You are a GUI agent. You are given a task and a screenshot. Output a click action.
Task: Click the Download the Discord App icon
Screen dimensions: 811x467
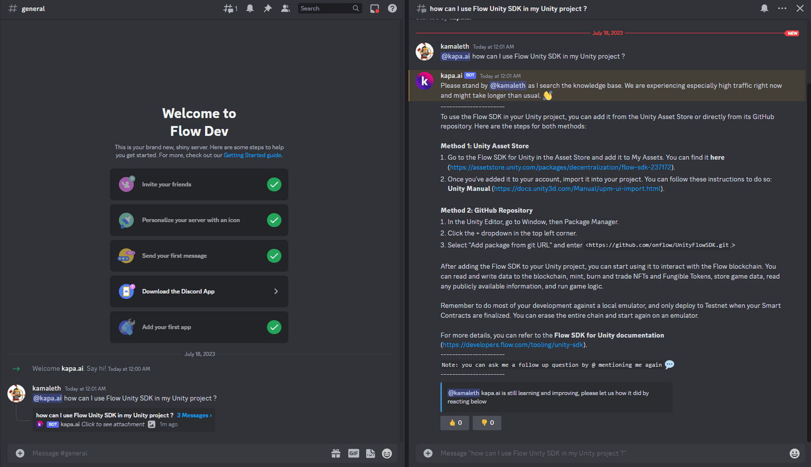(127, 291)
